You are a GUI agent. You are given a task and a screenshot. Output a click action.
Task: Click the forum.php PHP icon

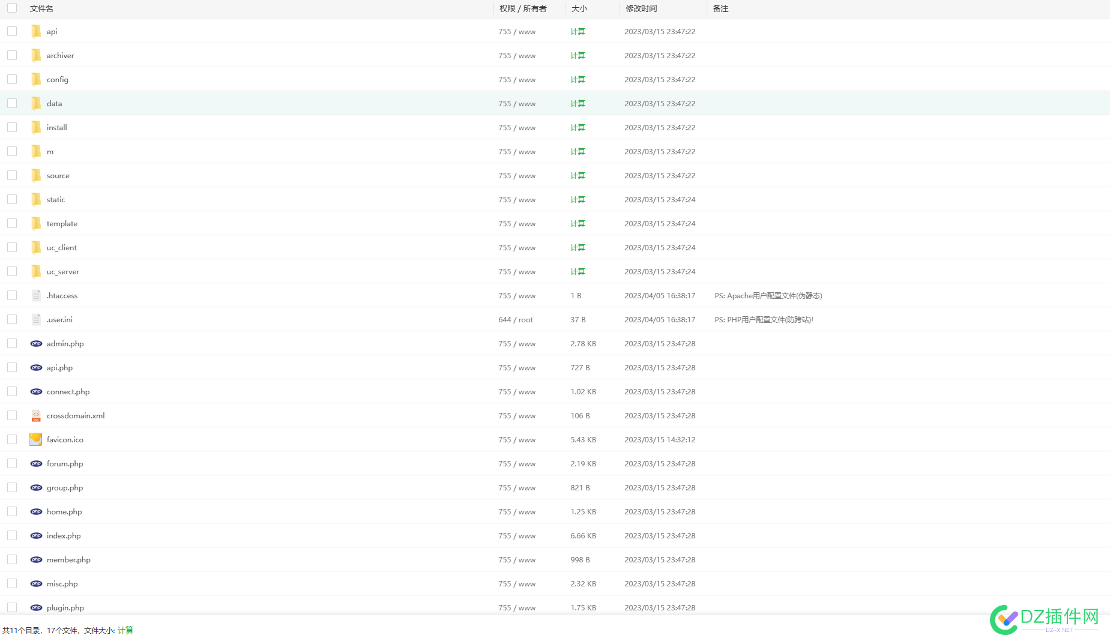pyautogui.click(x=36, y=463)
